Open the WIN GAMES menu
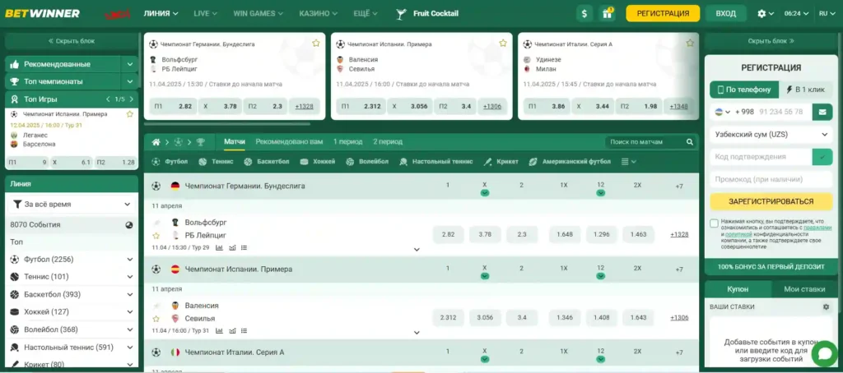 (x=258, y=13)
